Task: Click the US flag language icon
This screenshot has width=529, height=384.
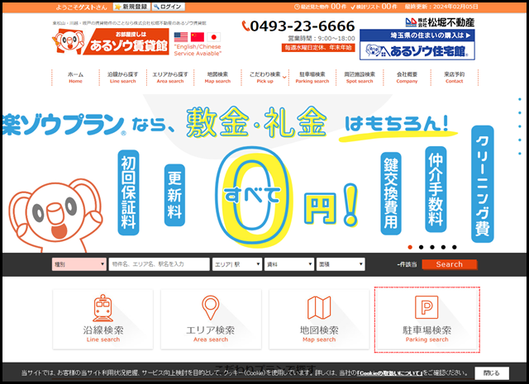Action: 181,36
